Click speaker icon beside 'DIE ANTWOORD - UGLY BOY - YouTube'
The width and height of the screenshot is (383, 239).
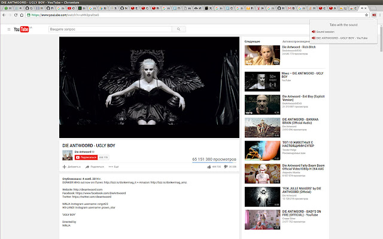point(314,38)
